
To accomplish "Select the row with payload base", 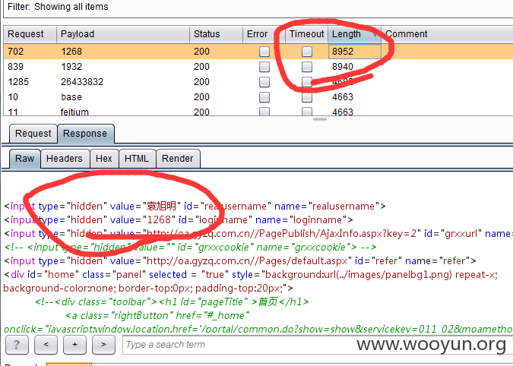I will click(x=258, y=97).
